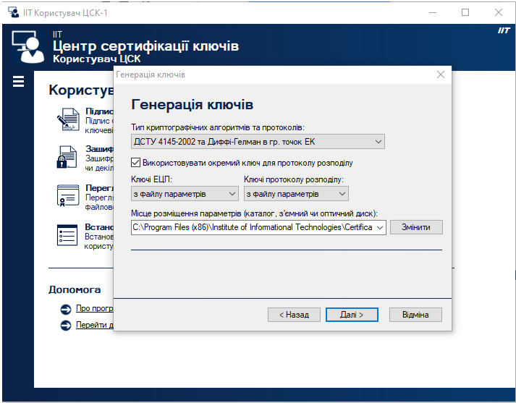Click the IIT logo in header corner

click(504, 30)
